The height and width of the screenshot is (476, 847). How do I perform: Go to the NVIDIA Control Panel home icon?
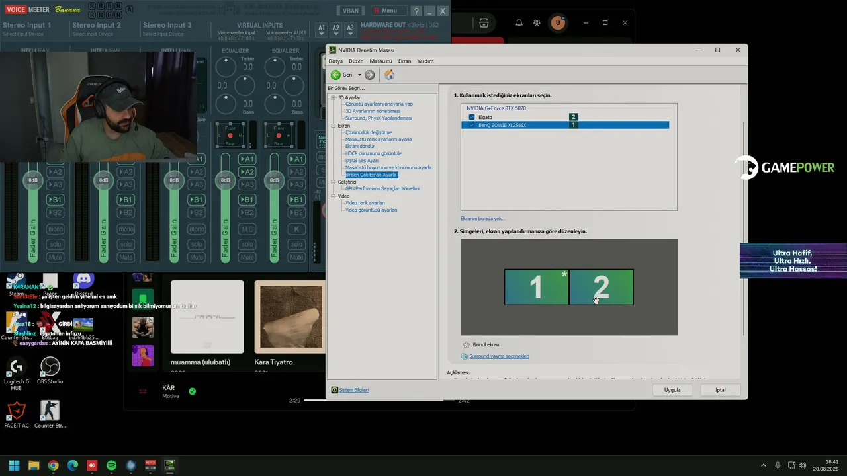[x=390, y=75]
